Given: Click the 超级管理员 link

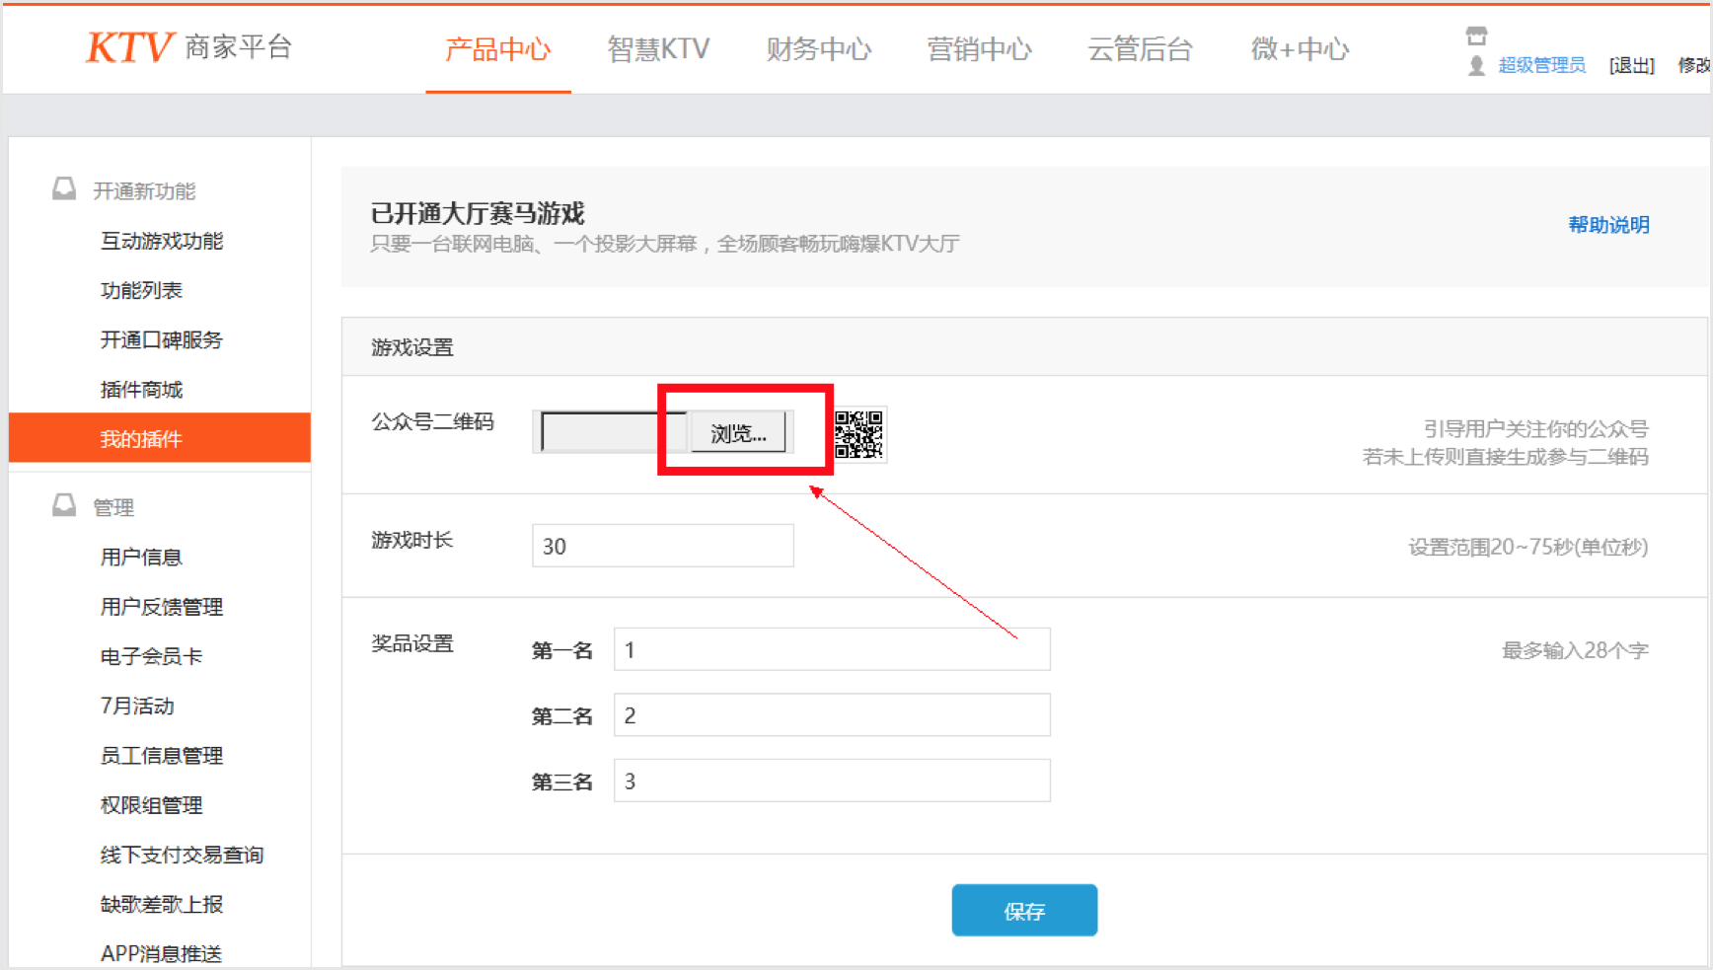Looking at the screenshot, I should click(x=1541, y=65).
